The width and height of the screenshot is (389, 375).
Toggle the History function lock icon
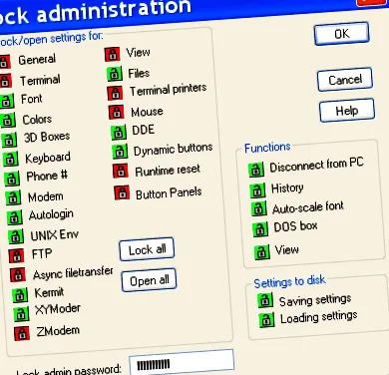click(x=257, y=190)
